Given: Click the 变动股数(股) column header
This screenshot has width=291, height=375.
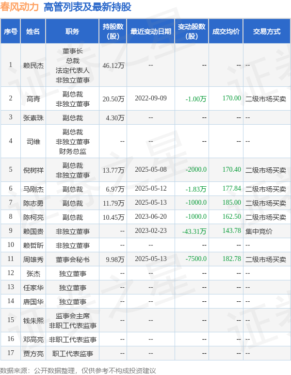Looking at the screenshot, I should coord(192,32).
